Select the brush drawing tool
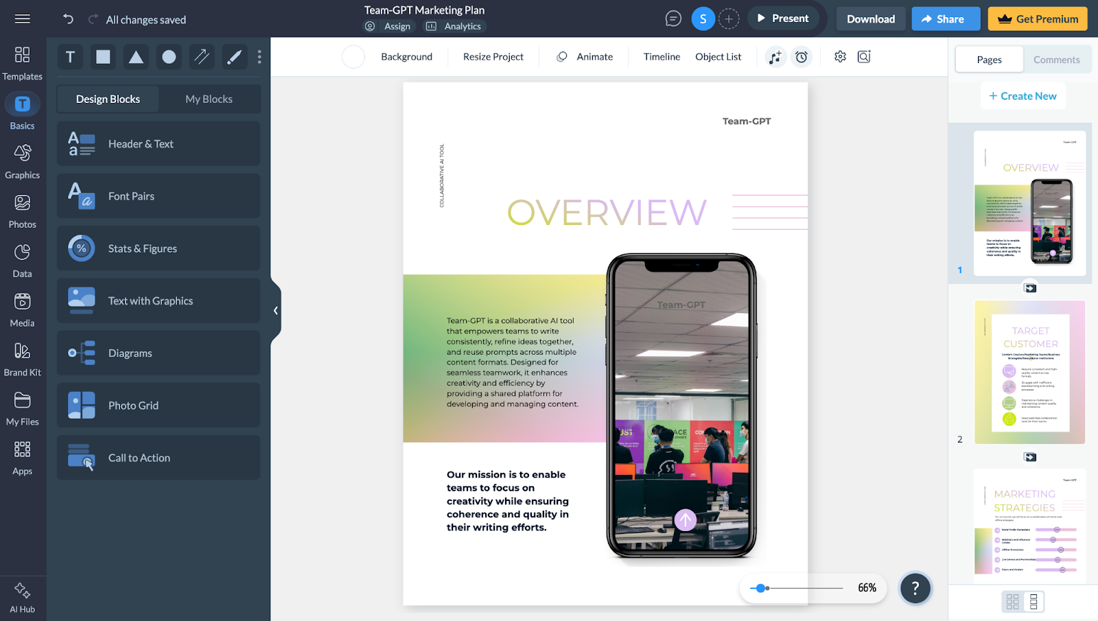The image size is (1098, 621). 234,57
